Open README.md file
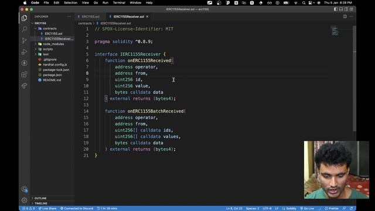Image resolution: width=375 pixels, height=211 pixels. pos(52,80)
